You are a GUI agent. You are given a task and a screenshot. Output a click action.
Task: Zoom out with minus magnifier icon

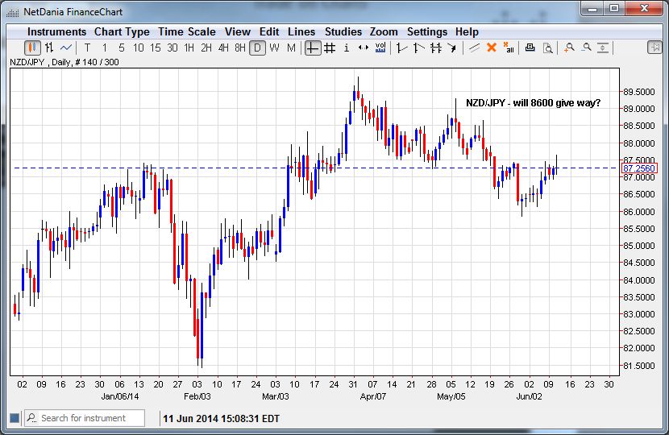[587, 48]
